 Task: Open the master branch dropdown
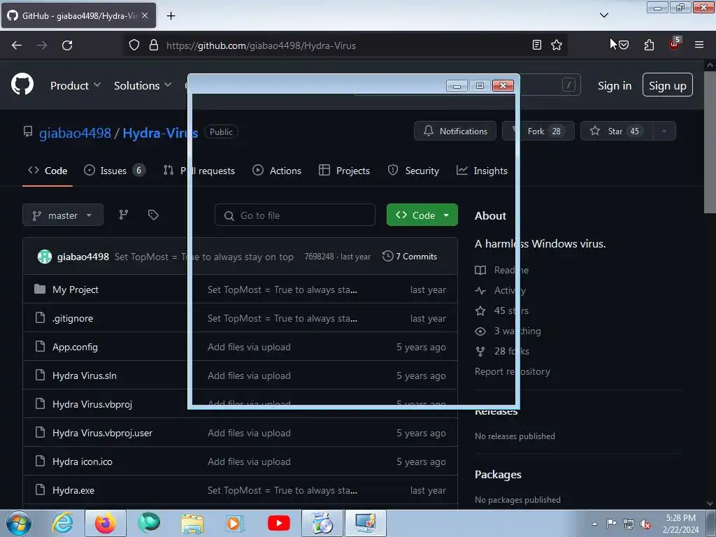pos(63,215)
